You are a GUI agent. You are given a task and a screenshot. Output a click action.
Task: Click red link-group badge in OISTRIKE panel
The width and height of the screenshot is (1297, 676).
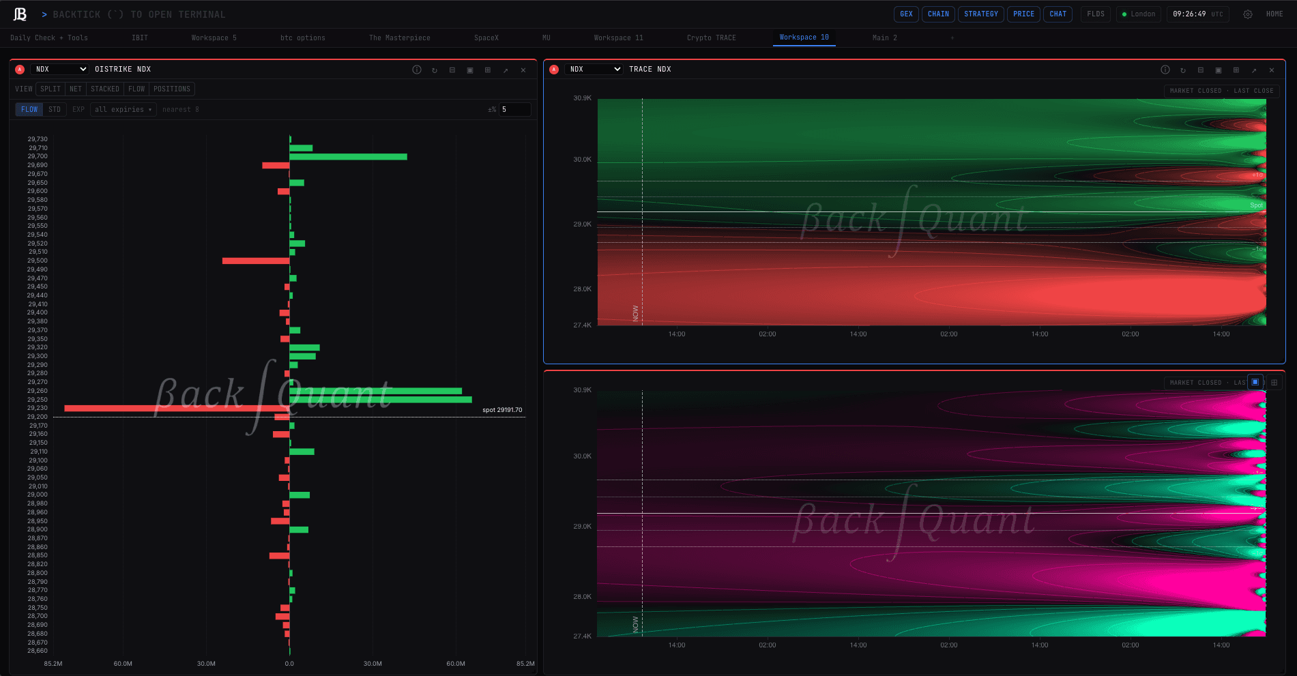coord(20,70)
